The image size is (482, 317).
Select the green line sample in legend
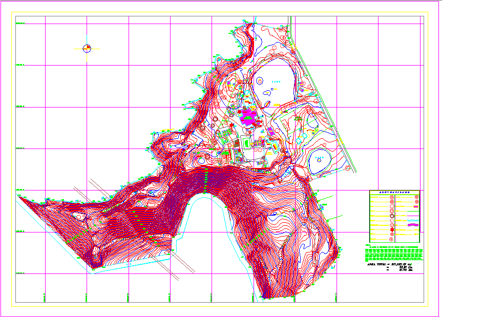tap(413, 211)
